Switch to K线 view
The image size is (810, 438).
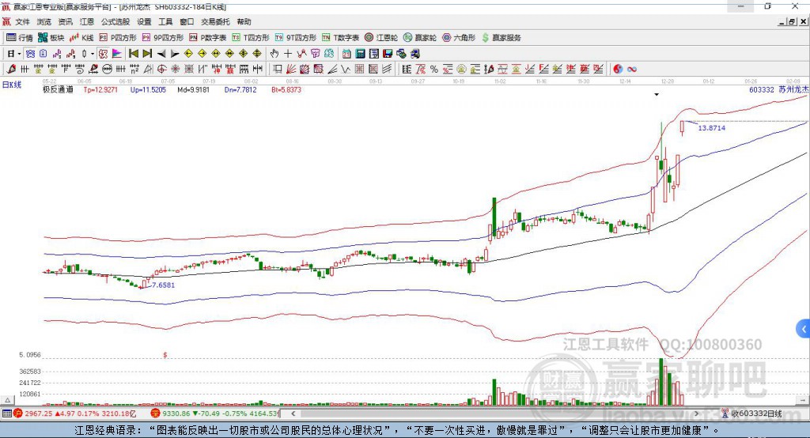coord(81,38)
